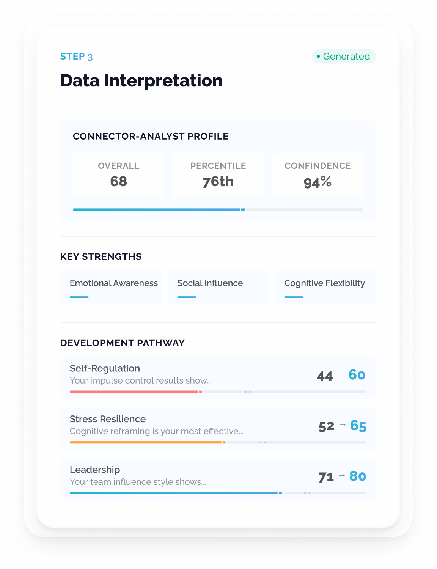Click the green dot in Generated badge
Viewport: 437px width, 569px height.
tap(318, 57)
